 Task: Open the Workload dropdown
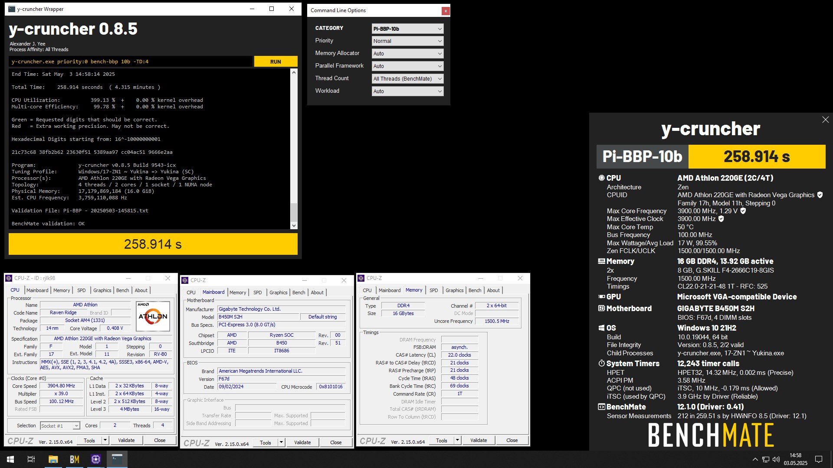click(407, 91)
